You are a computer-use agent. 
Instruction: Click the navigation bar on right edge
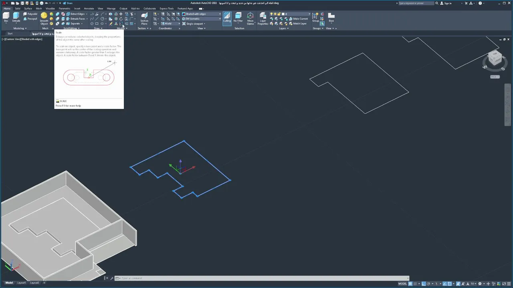507,105
